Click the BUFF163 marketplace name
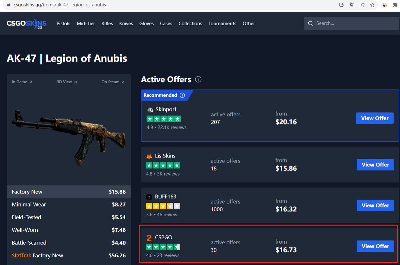This screenshot has width=400, height=265. [x=166, y=197]
